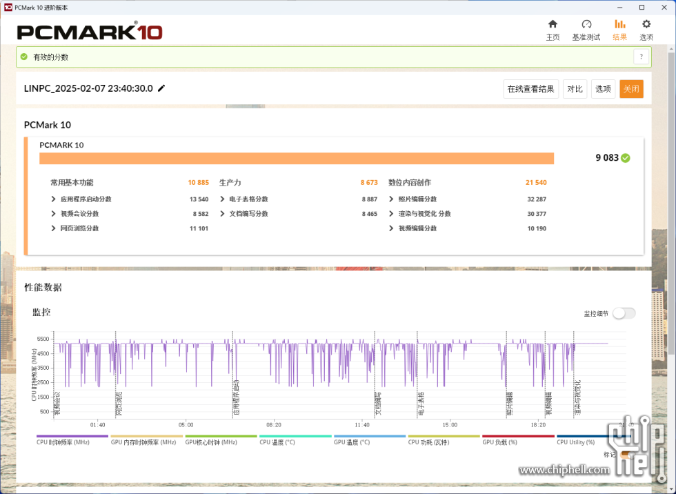
Task: Click the PCMARK10 logo
Action: point(90,32)
